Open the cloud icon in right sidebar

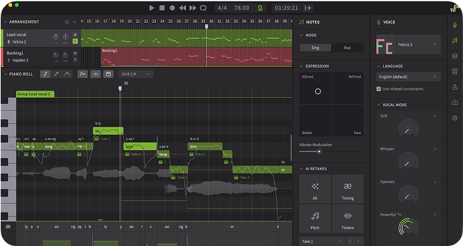tap(455, 103)
